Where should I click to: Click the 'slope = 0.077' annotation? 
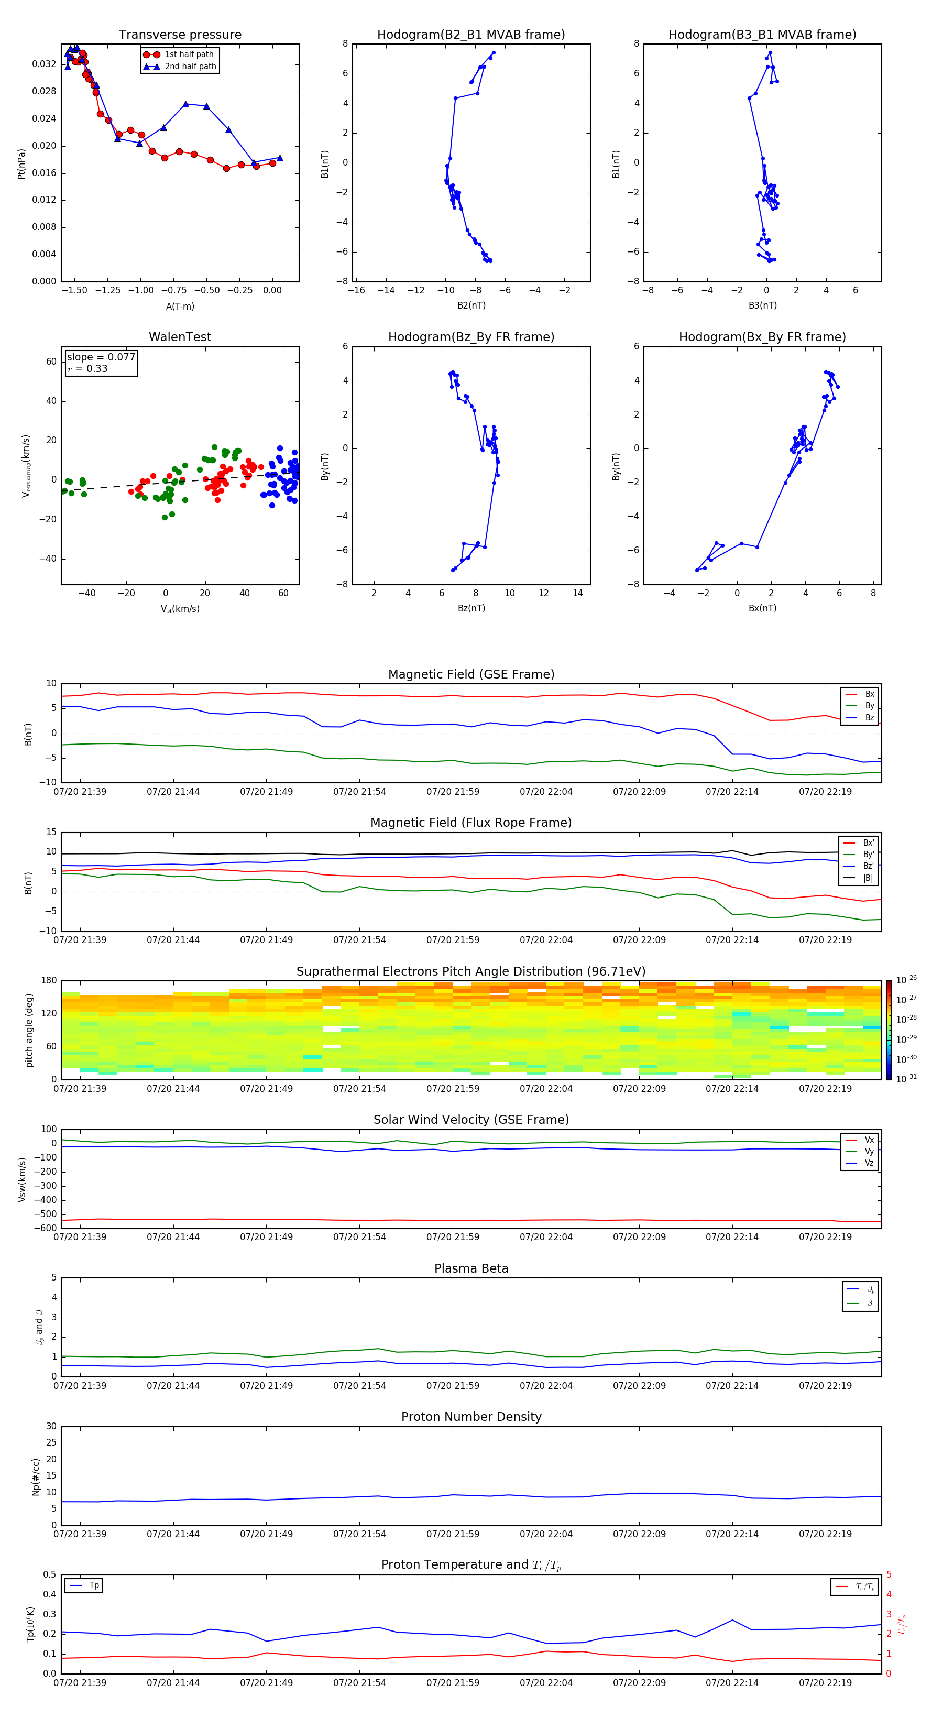[x=101, y=357]
